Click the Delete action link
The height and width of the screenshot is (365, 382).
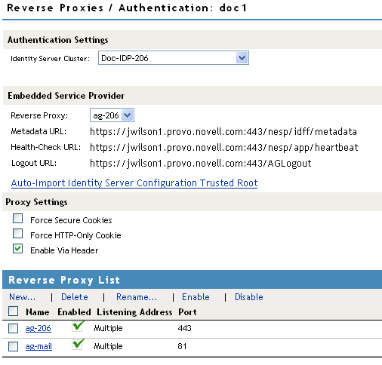point(75,297)
